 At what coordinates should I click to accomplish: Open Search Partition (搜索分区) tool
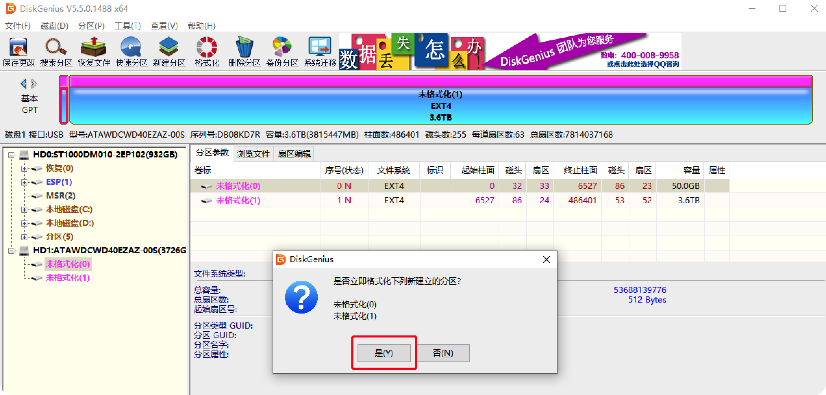56,51
